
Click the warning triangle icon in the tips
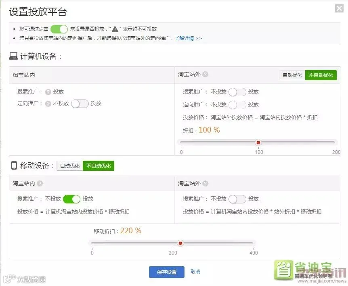tap(115, 29)
